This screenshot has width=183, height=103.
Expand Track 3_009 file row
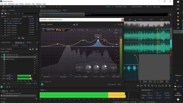tap(2, 25)
